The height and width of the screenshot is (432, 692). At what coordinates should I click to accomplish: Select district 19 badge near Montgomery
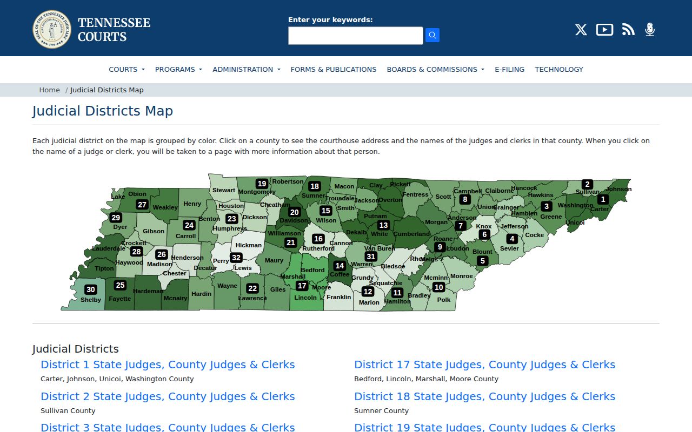tap(262, 184)
